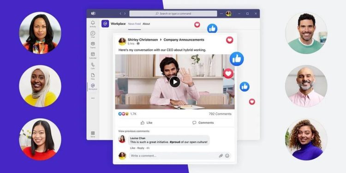Go forward with the right arrow
The width and height of the screenshot is (346, 173).
click(125, 13)
